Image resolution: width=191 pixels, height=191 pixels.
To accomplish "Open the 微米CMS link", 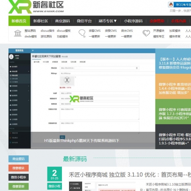I will coord(127,31).
